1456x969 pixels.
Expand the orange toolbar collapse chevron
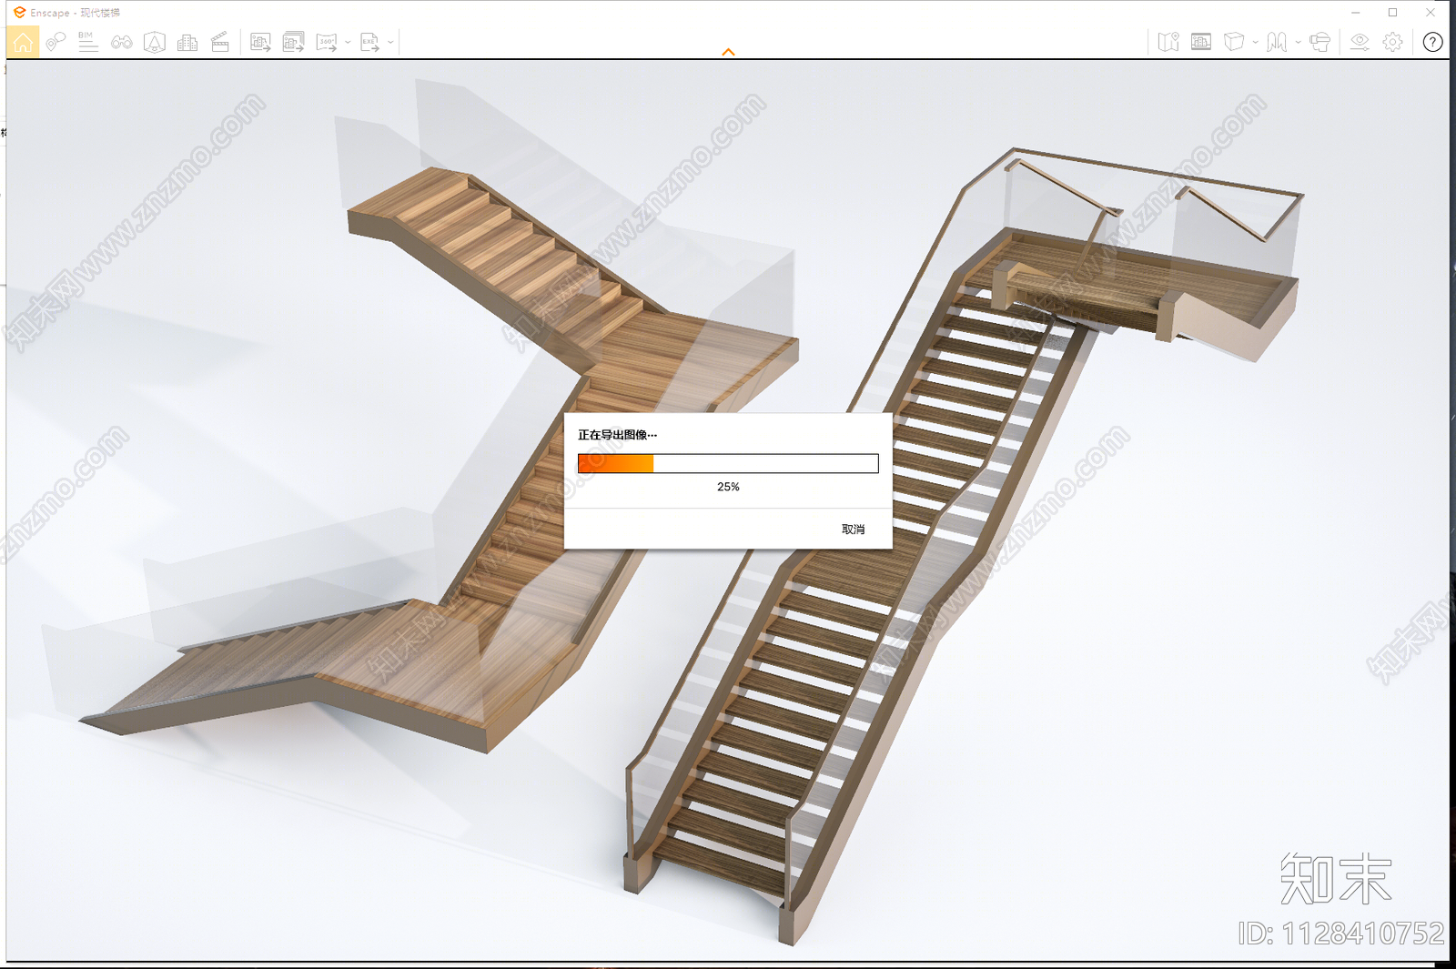click(x=728, y=52)
